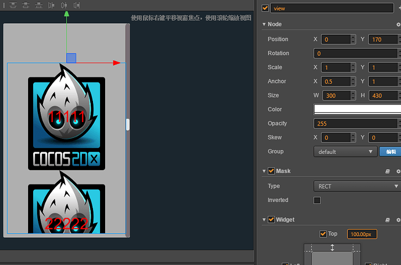The height and width of the screenshot is (265, 401).
Task: Increment Position X with stepper up arrow
Action: coord(353,37)
